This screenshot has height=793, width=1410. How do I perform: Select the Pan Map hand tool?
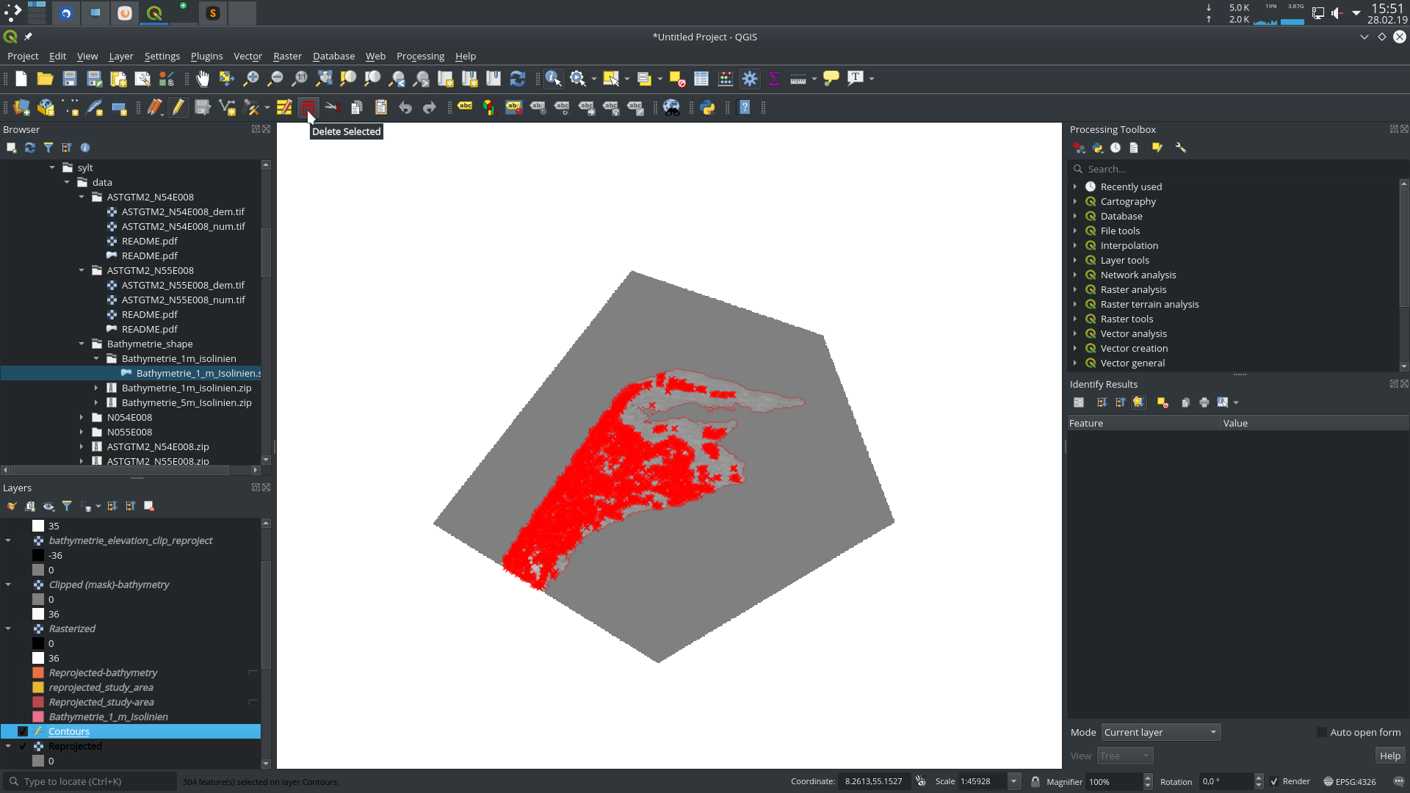click(x=203, y=79)
